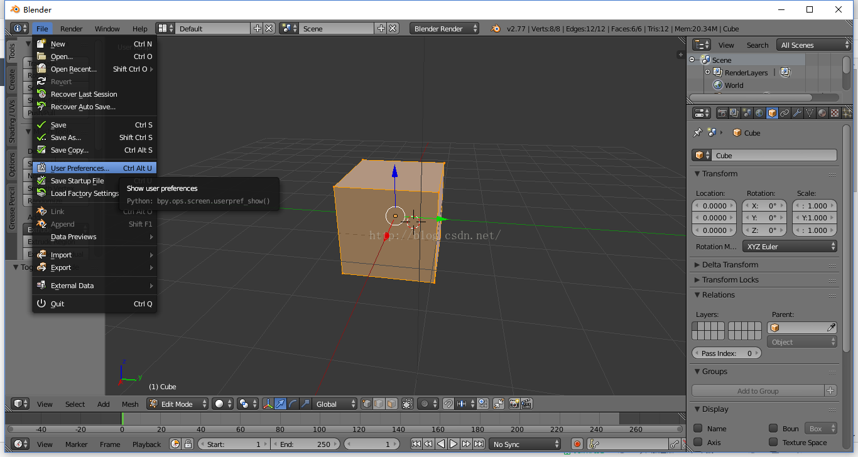This screenshot has height=457, width=858.
Task: Open the RenderLayers icon beside the outliner row
Action: (x=785, y=72)
